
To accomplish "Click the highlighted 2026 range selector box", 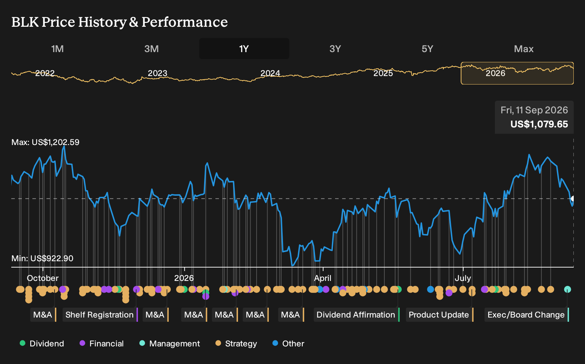I will 517,73.
